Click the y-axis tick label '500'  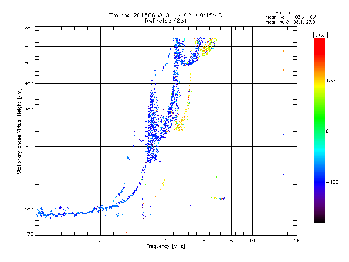coord(29,63)
